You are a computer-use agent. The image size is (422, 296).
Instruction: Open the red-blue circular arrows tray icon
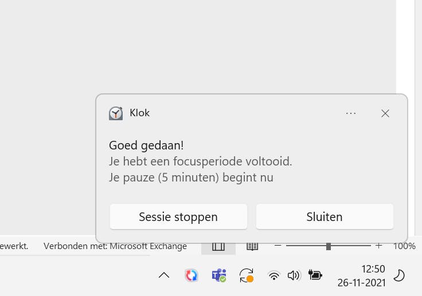pyautogui.click(x=192, y=275)
